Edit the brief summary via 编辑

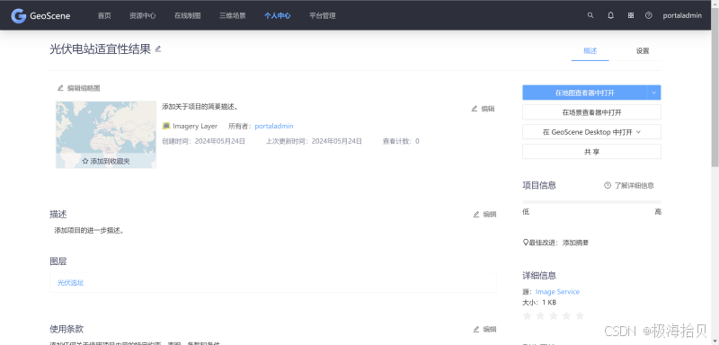484,109
